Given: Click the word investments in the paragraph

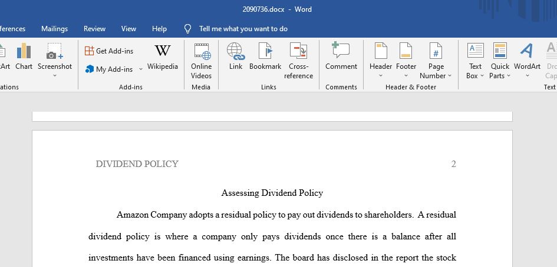Looking at the screenshot, I should coord(110,258).
